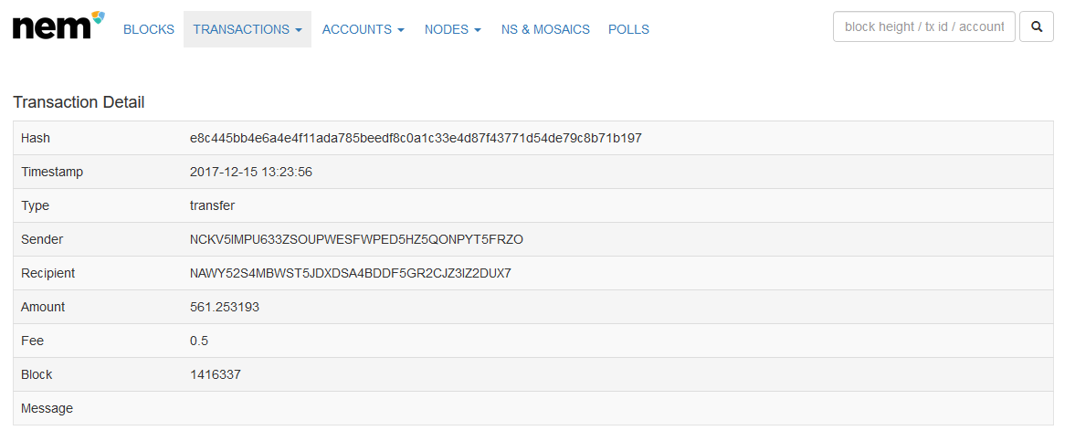Click the NEM logo
This screenshot has width=1075, height=441.
click(58, 26)
